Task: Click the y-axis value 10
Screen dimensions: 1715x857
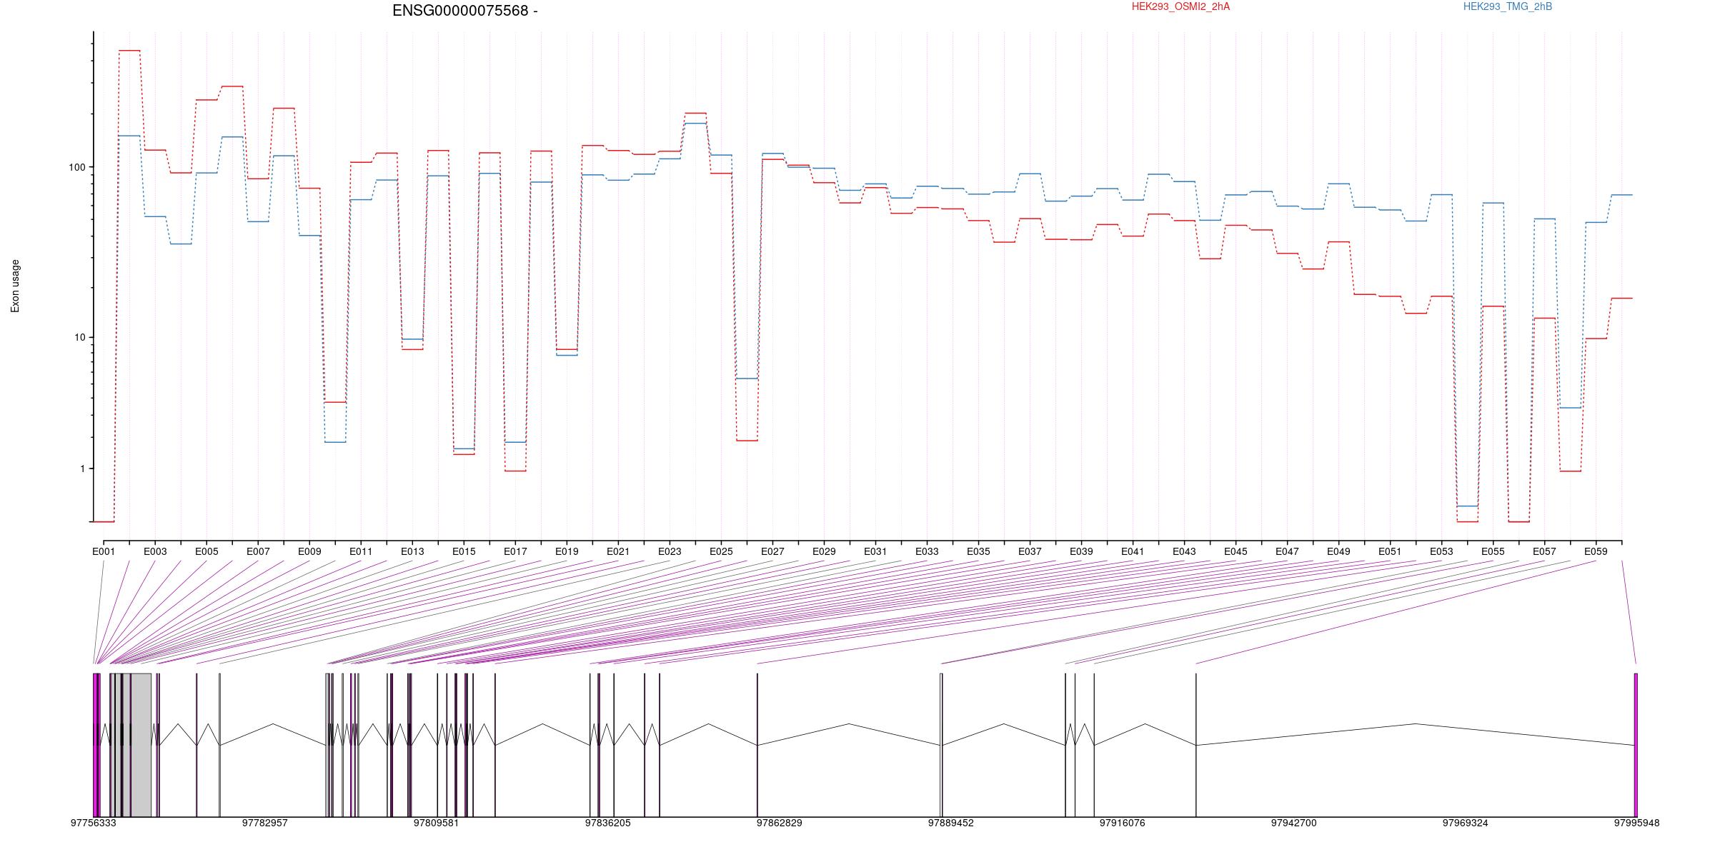Action: click(x=79, y=337)
